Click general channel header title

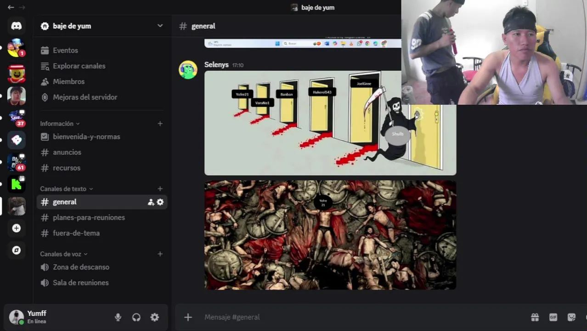(x=203, y=26)
